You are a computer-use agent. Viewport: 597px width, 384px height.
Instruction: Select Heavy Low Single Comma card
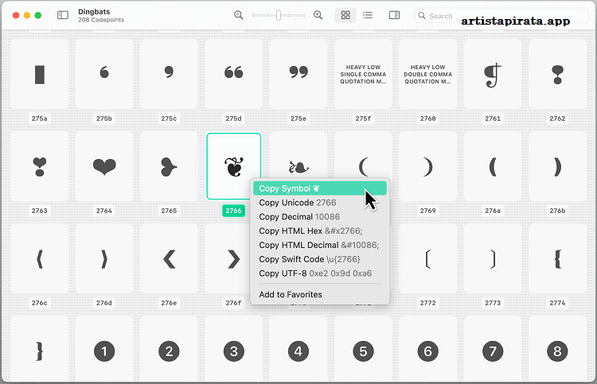tap(363, 75)
